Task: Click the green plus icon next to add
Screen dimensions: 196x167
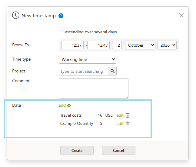Action: coord(69,105)
